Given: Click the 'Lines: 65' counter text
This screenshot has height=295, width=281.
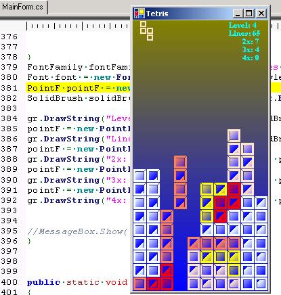Looking at the screenshot, I should pyautogui.click(x=244, y=34).
